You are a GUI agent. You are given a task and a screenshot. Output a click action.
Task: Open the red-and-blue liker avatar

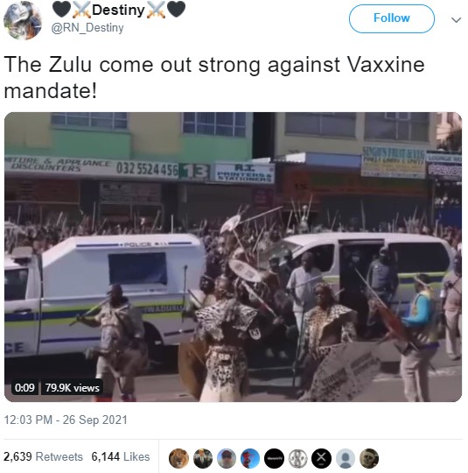pyautogui.click(x=250, y=458)
